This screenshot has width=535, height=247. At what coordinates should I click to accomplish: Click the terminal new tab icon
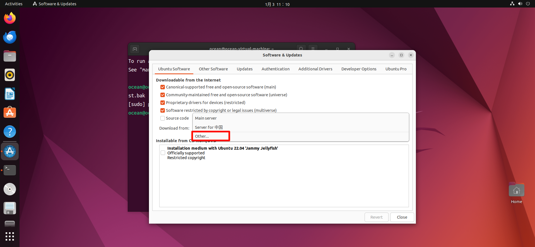point(135,49)
